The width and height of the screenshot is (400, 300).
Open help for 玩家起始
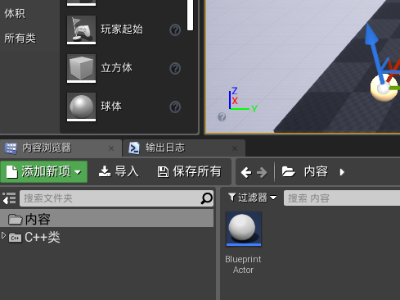tap(175, 30)
